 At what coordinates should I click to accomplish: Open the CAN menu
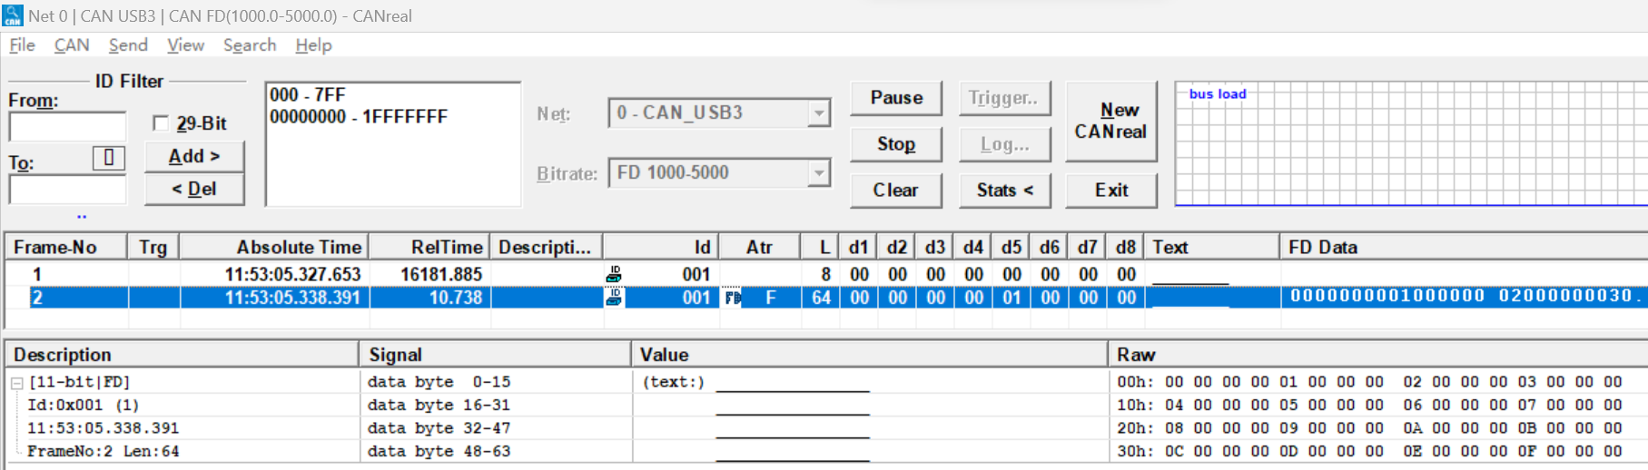click(x=72, y=45)
